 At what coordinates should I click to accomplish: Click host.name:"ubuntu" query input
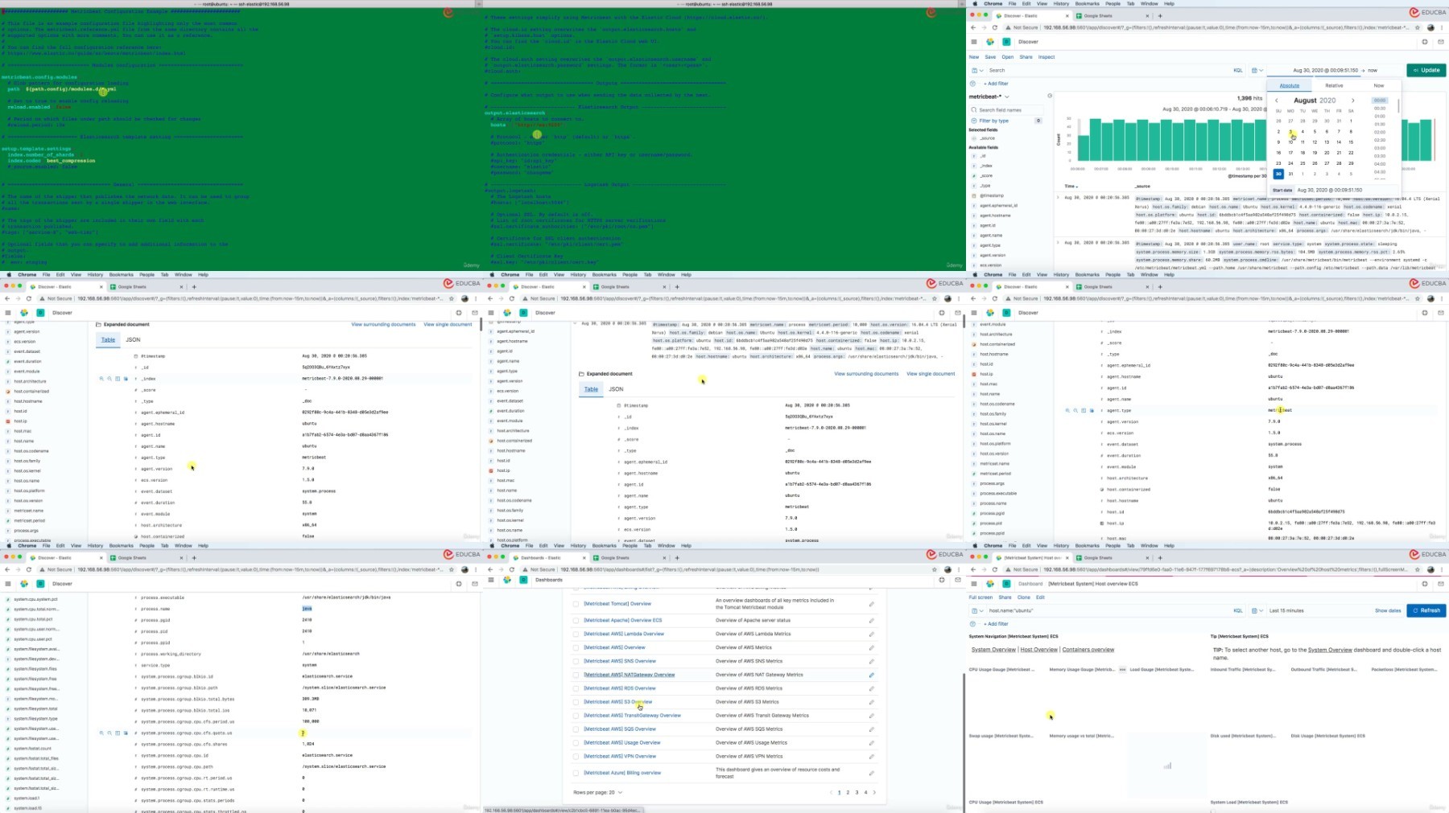point(1107,610)
